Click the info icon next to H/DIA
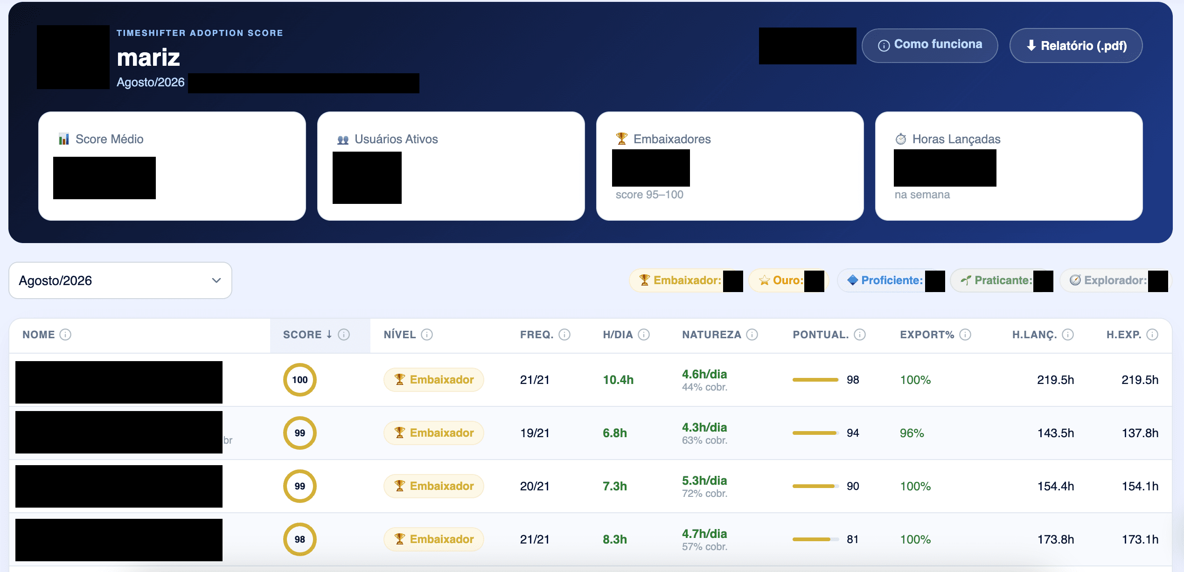 point(644,335)
